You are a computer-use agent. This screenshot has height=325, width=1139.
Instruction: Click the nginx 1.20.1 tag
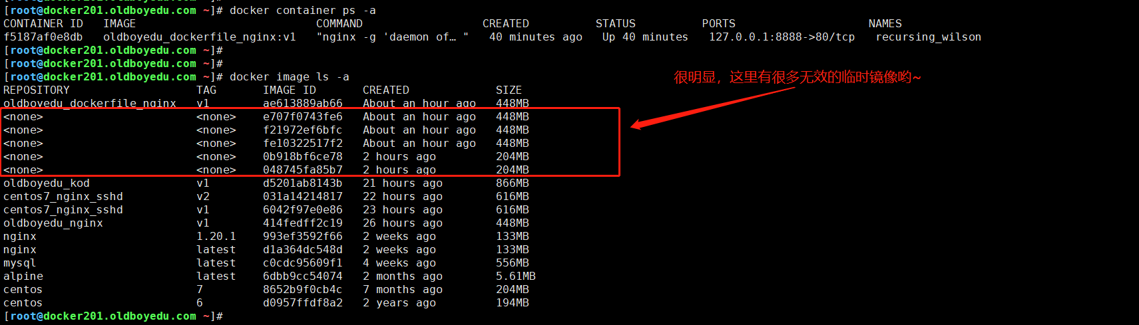tap(216, 237)
